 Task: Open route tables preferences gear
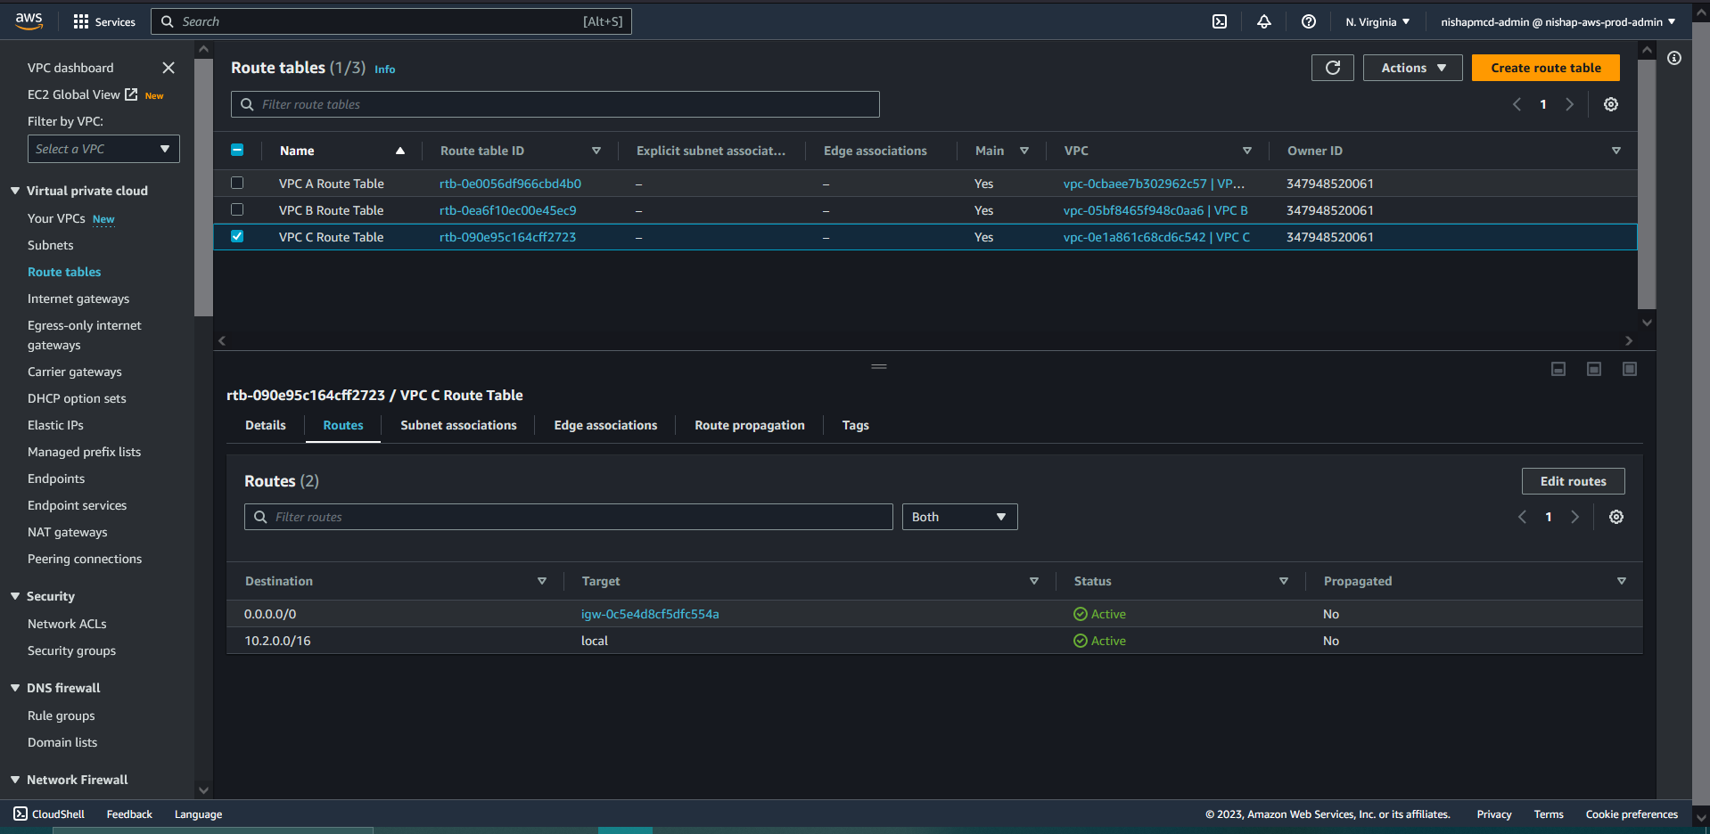(1610, 104)
